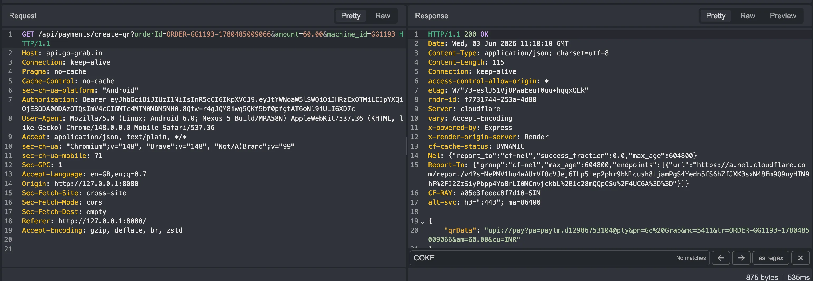This screenshot has width=813, height=281.
Task: Click the User-Agent header line
Action: pos(212,123)
